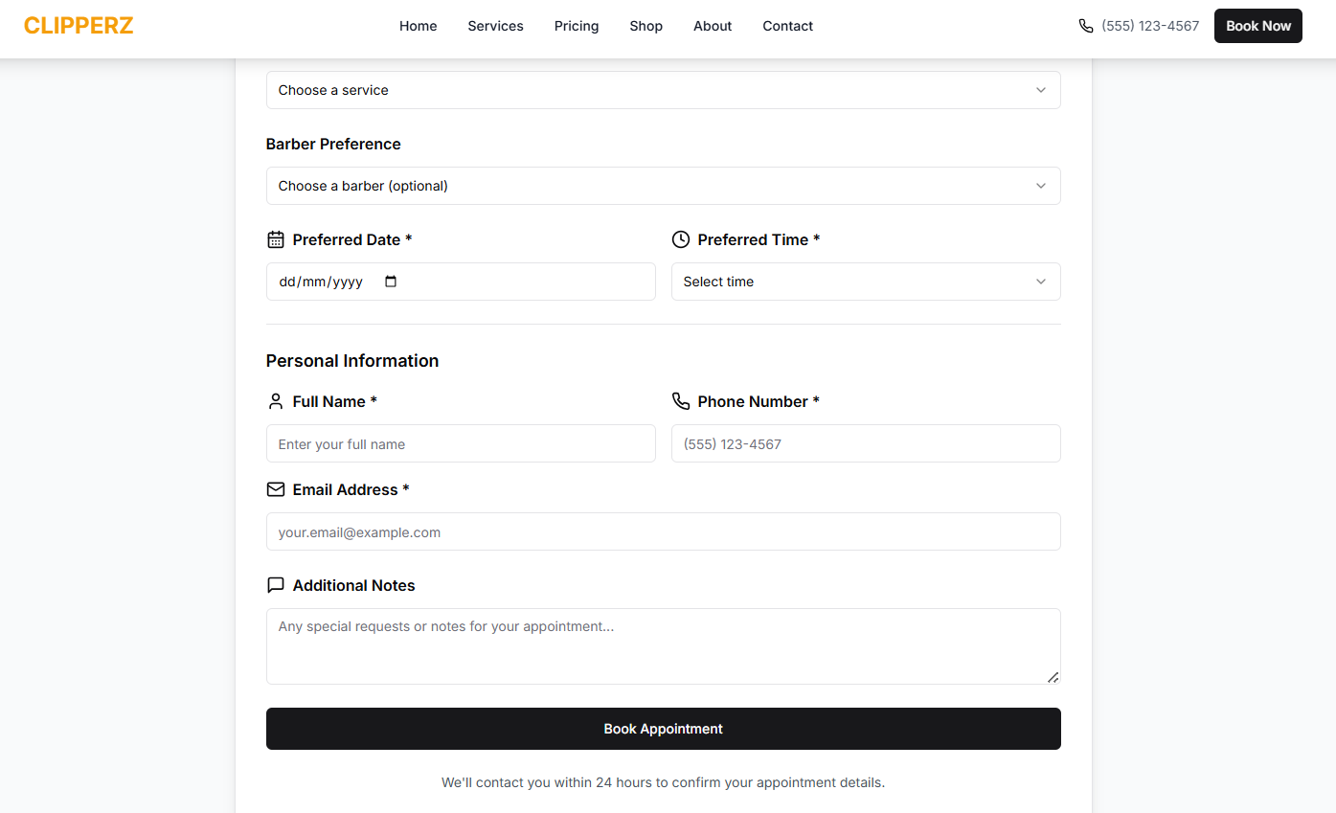
Task: Open the date picker calendar icon
Action: tap(390, 282)
